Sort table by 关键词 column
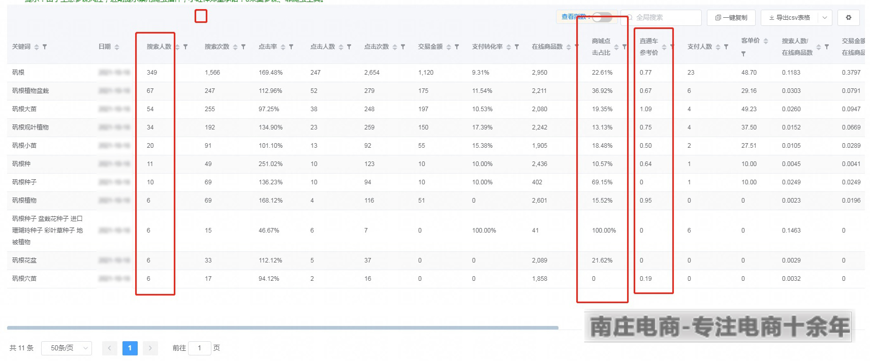Viewport: 870px width, 361px height. [37, 47]
